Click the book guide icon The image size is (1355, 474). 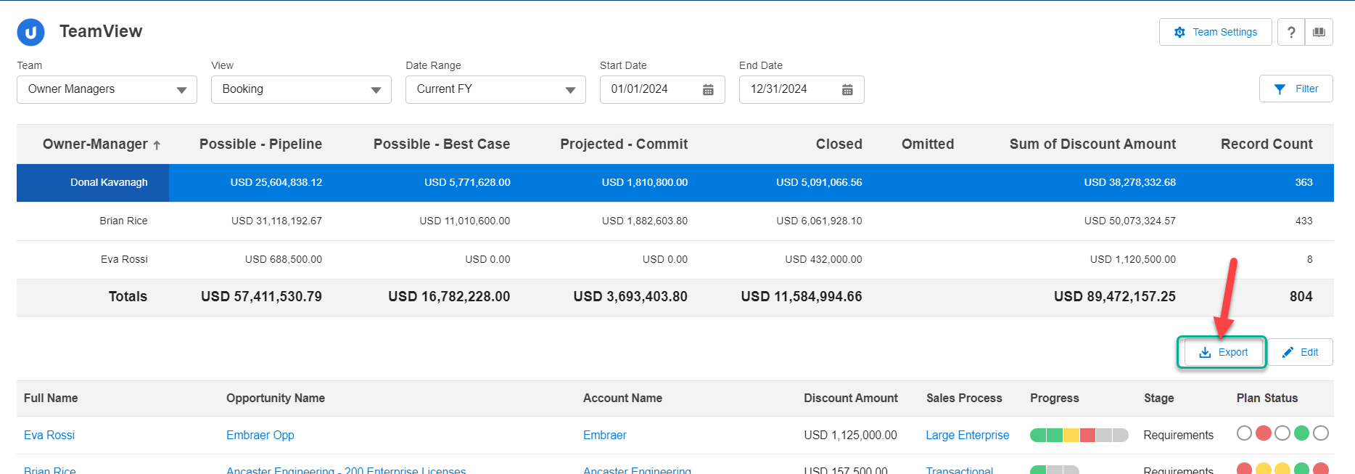coord(1319,33)
